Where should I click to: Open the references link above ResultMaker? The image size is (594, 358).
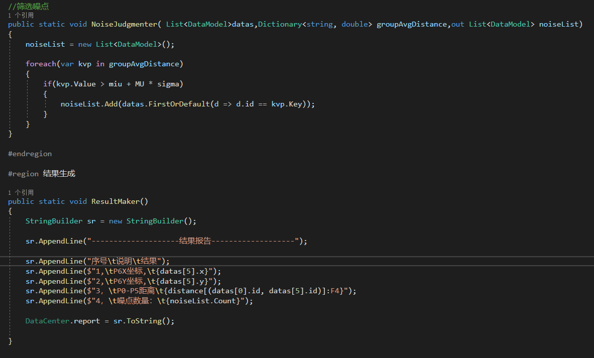(x=21, y=192)
